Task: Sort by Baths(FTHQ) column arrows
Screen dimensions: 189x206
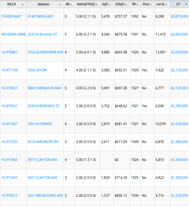Action: coord(96,4)
